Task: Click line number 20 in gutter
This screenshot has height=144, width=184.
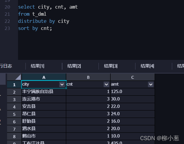Action: point(7,7)
